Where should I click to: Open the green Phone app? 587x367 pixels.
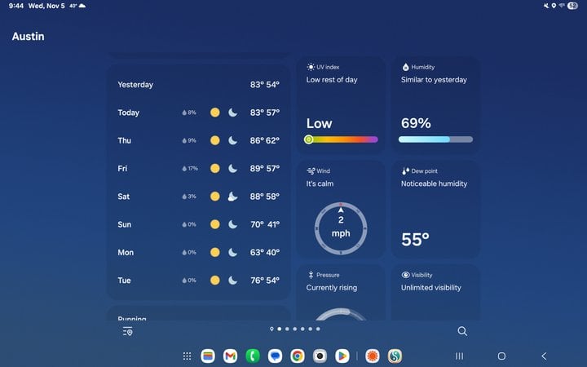click(253, 356)
